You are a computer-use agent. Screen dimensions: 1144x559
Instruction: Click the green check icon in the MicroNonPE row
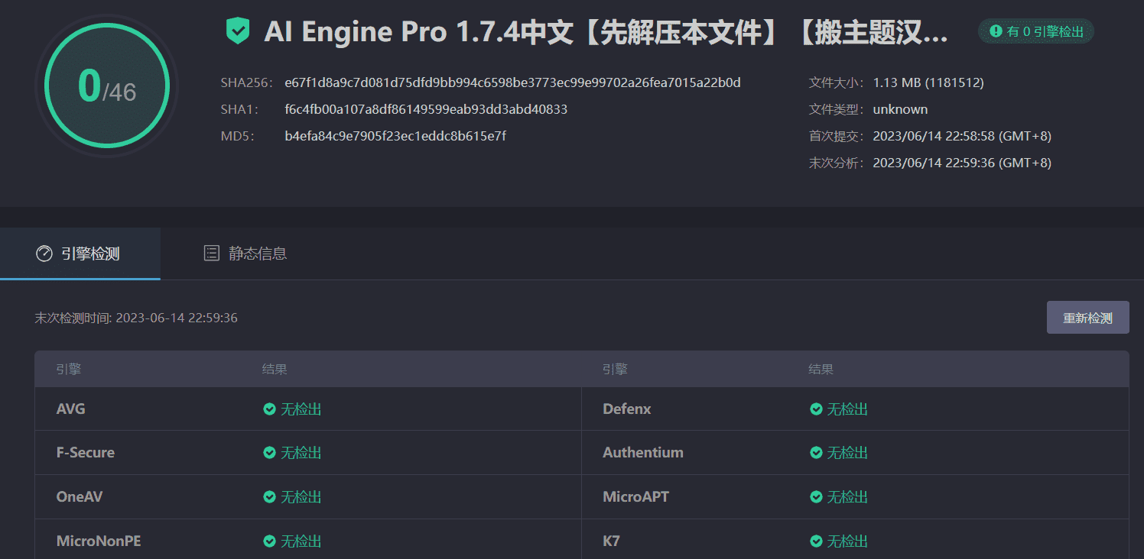(x=269, y=541)
